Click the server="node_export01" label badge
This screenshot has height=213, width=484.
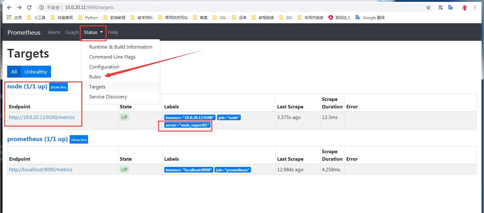tap(188, 125)
